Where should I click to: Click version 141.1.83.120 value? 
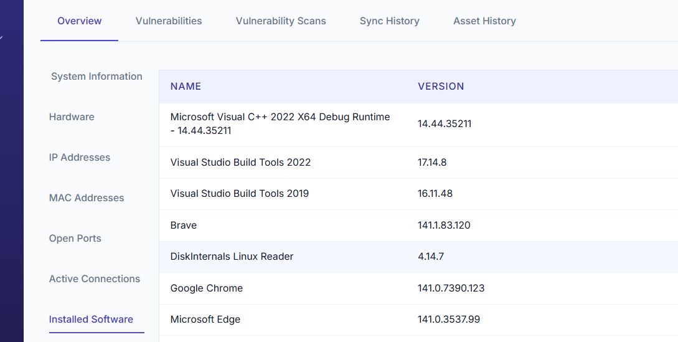(444, 225)
